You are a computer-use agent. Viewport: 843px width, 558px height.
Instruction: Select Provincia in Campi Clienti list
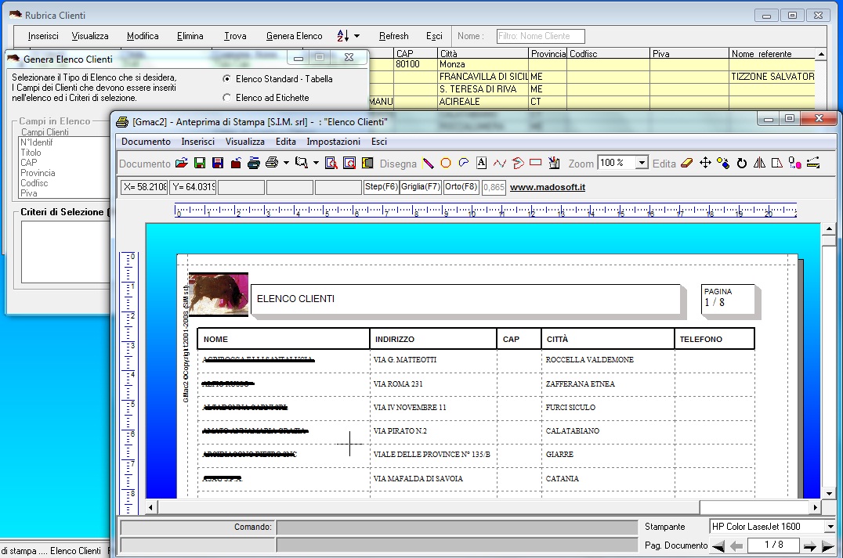[38, 173]
